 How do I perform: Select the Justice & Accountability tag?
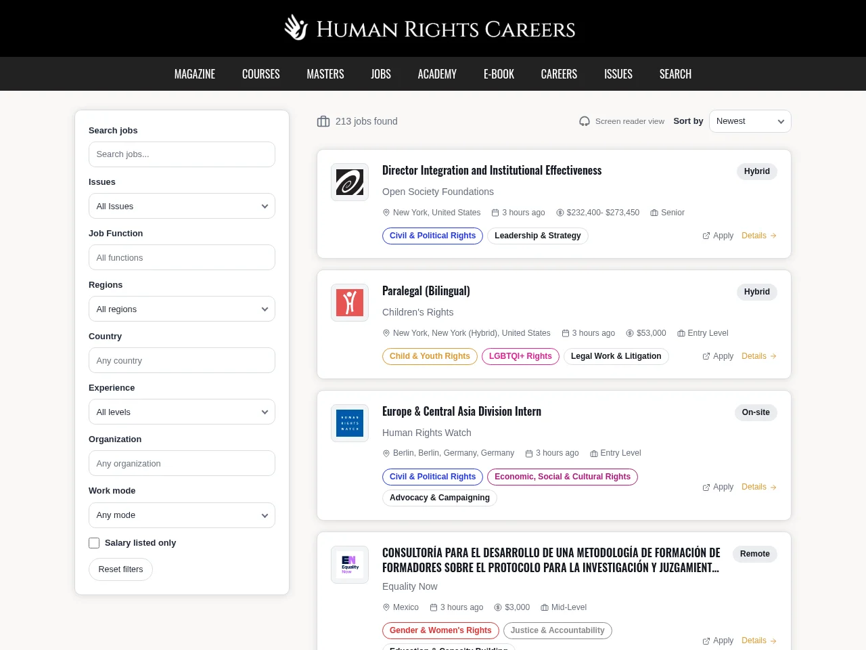(557, 630)
